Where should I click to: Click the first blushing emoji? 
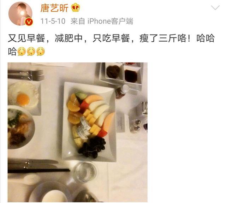(x=22, y=51)
